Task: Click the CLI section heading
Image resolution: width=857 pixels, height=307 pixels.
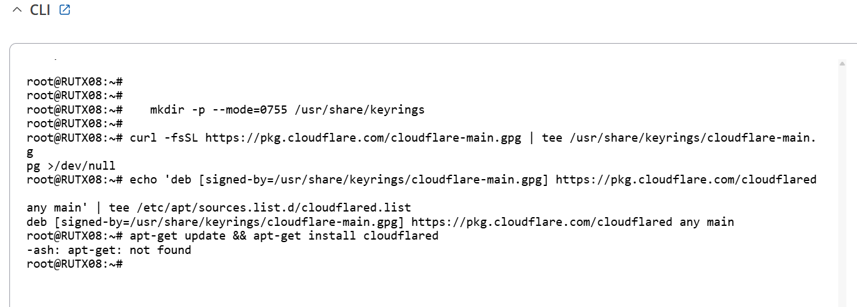Action: pos(40,11)
